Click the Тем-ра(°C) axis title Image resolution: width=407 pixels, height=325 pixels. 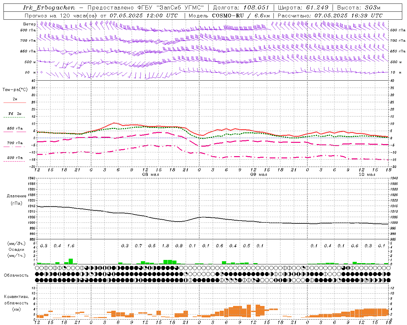15,90
